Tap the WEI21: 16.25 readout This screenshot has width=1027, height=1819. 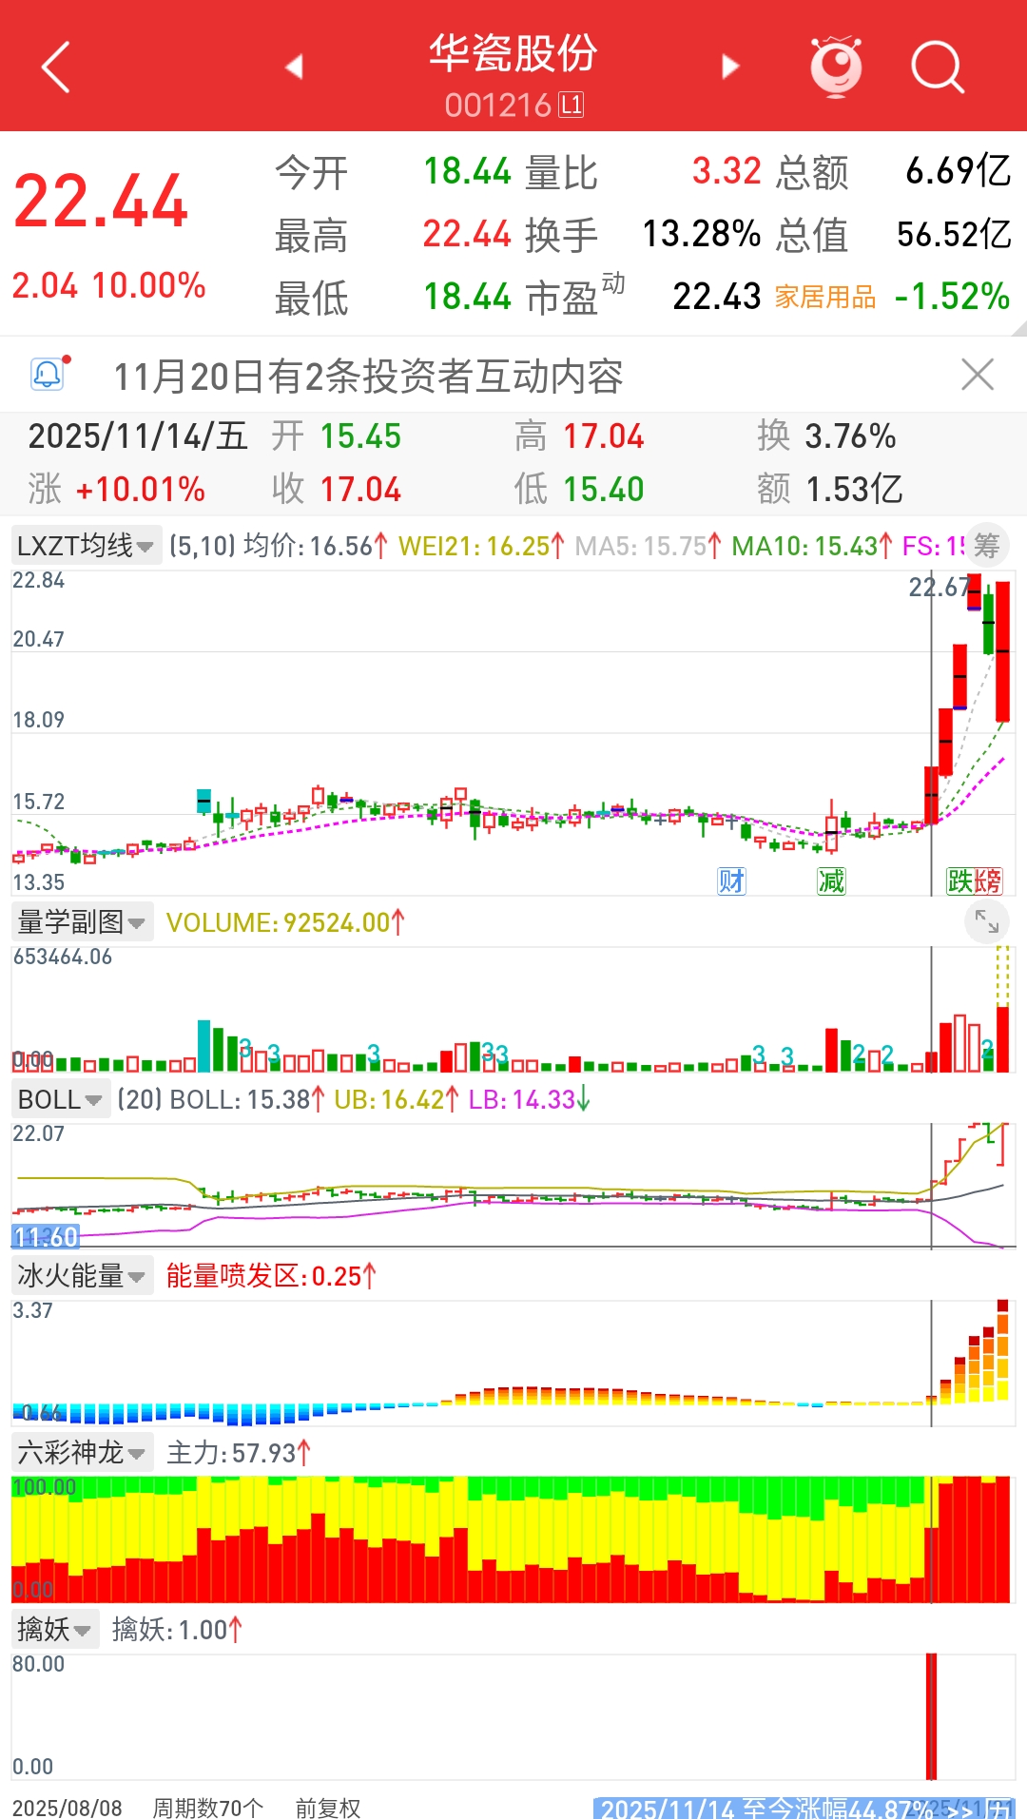point(481,546)
